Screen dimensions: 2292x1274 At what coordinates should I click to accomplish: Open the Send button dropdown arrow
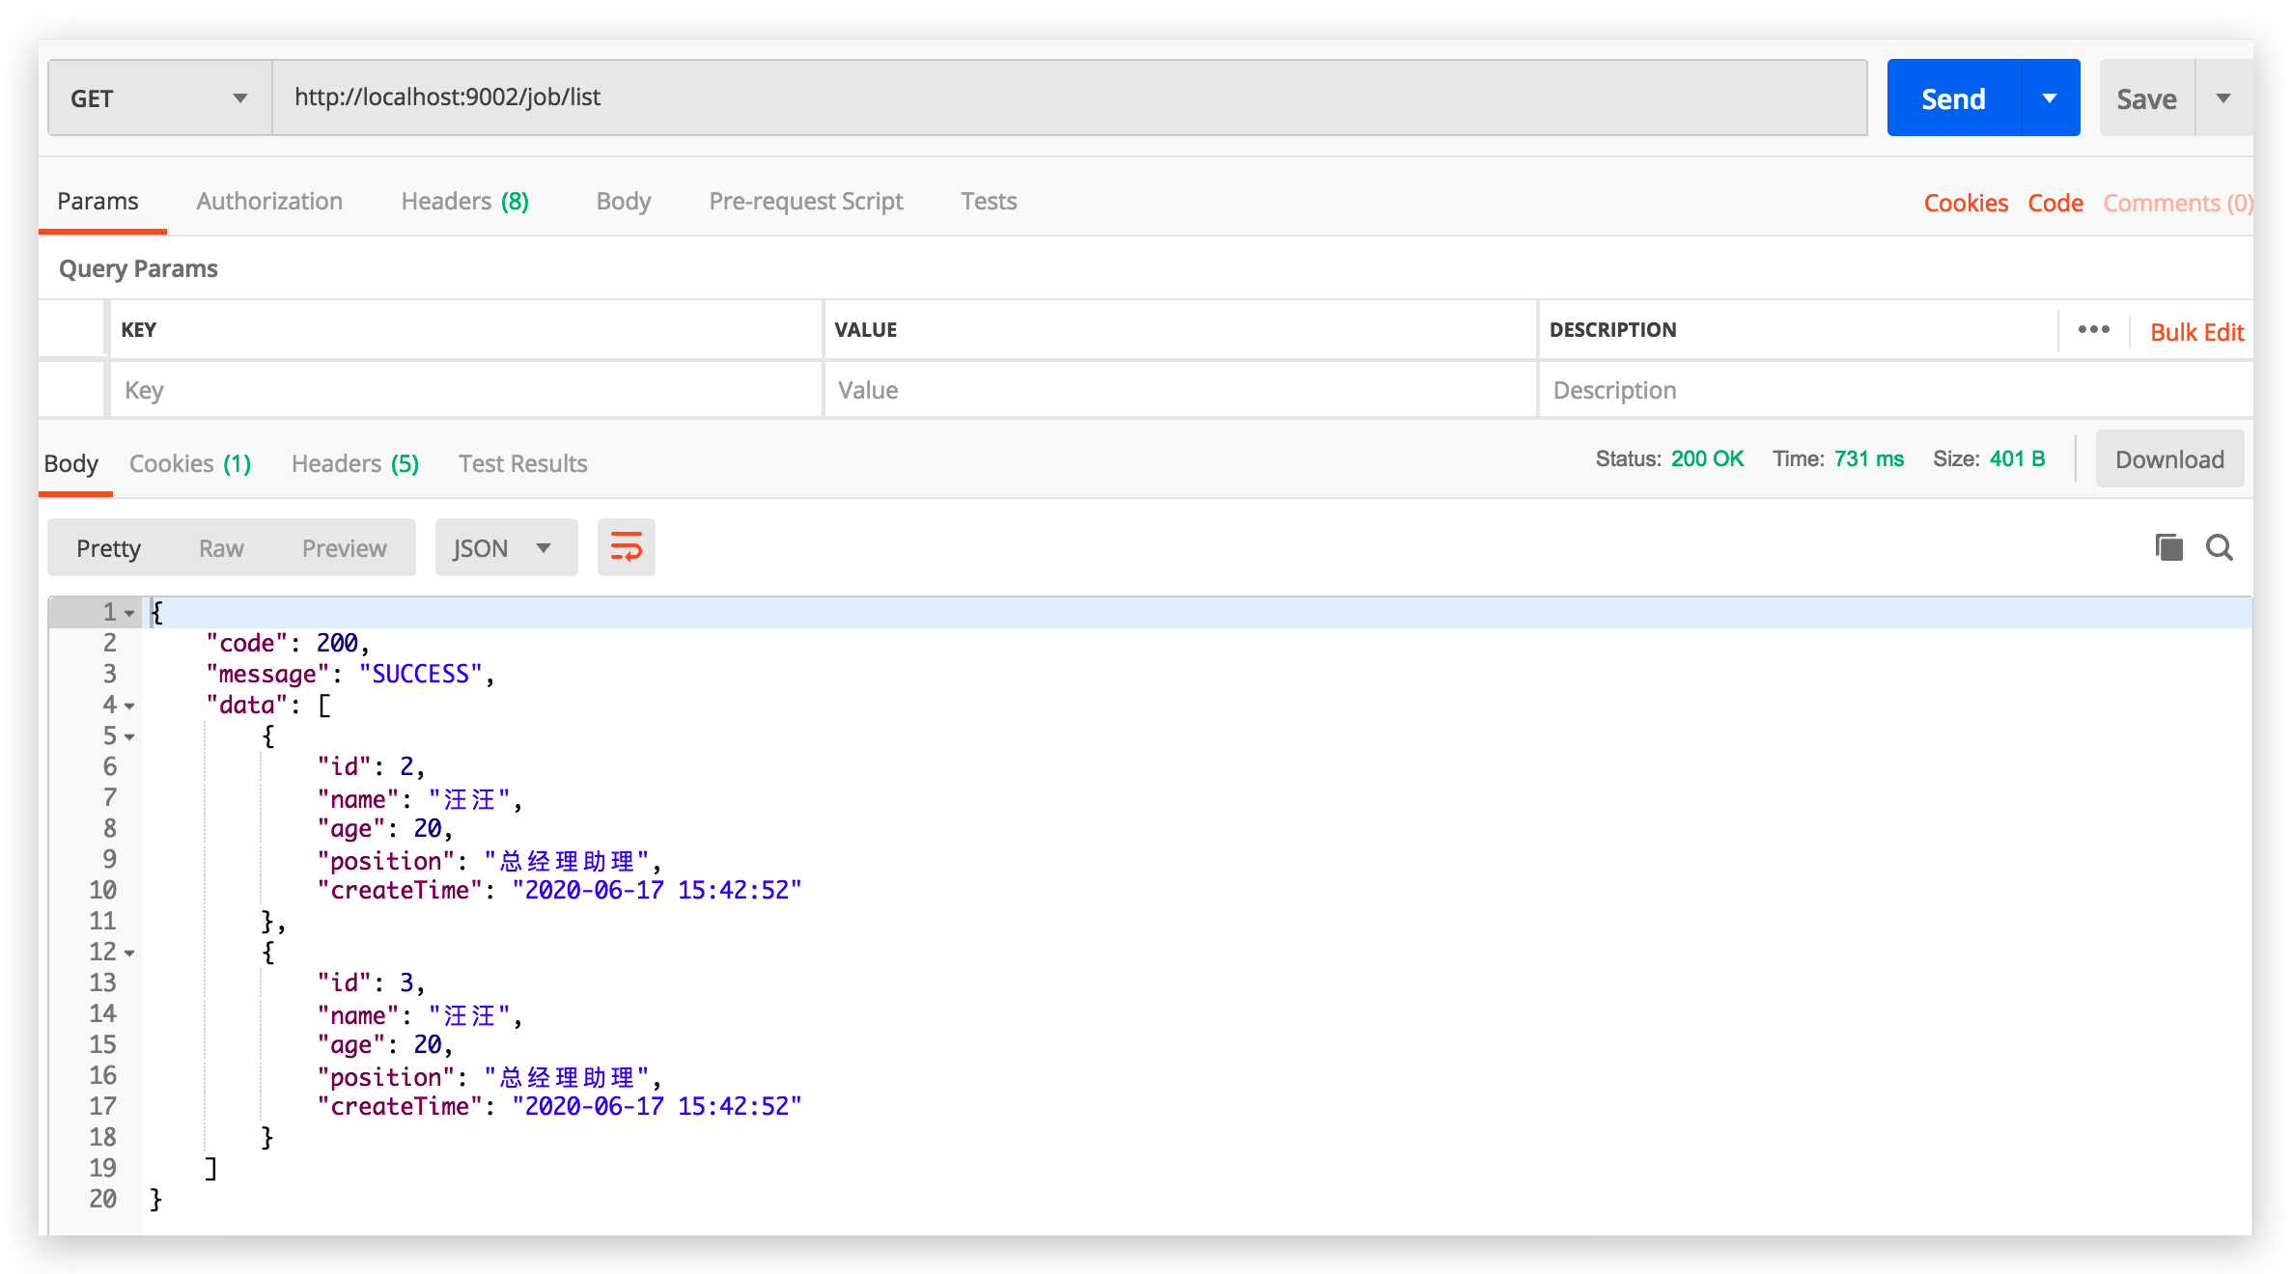(x=2050, y=98)
